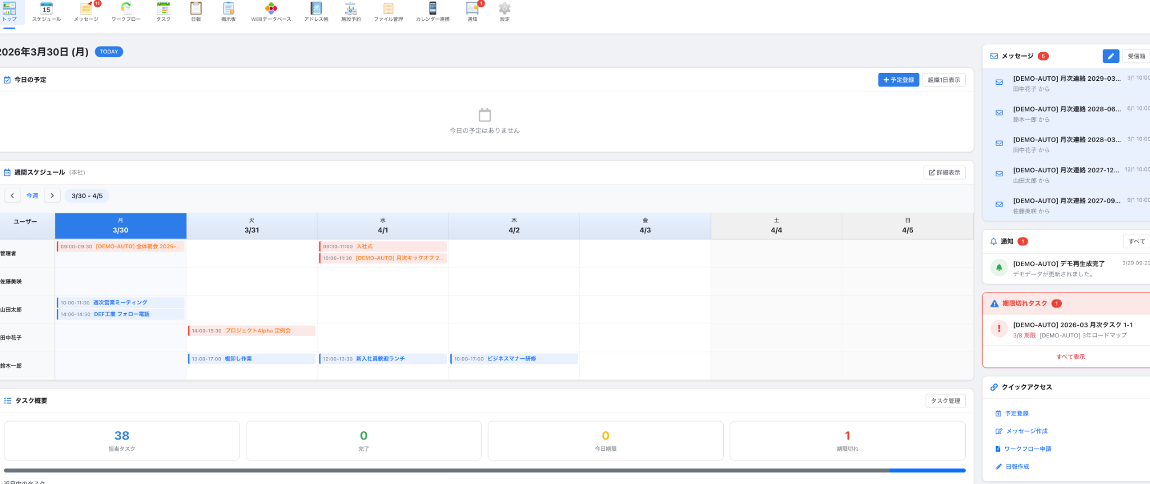The image size is (1150, 484).
Task: Click the 3/30 - 4/5 date range pill
Action: coord(87,196)
